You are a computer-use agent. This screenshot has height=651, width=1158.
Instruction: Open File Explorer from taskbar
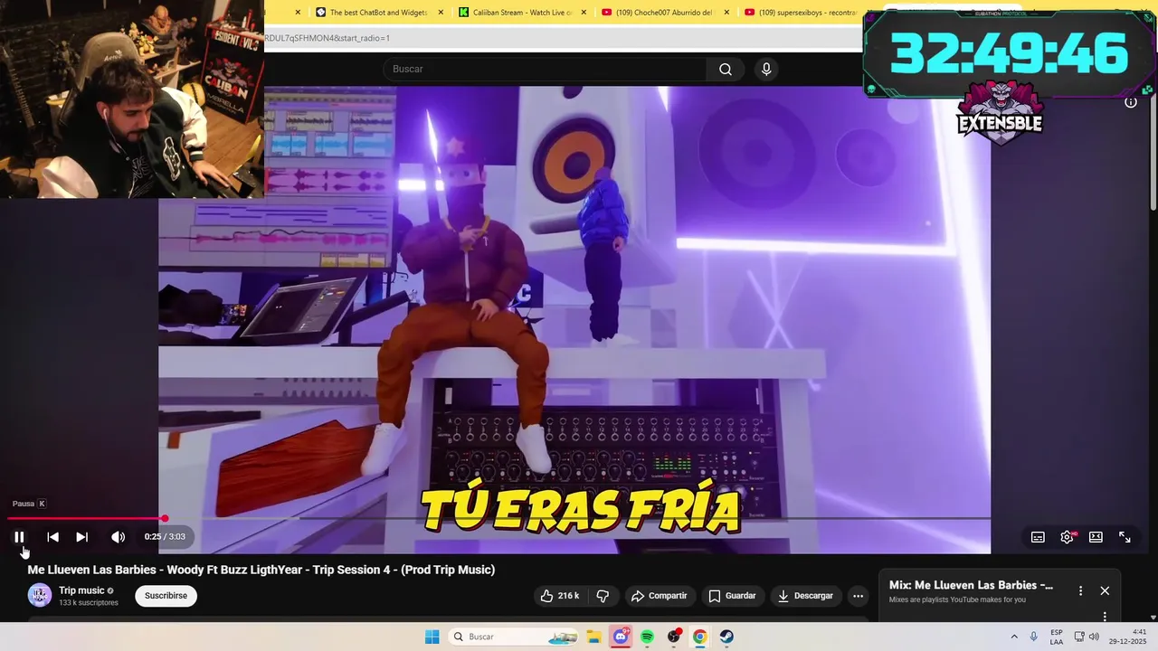point(593,637)
